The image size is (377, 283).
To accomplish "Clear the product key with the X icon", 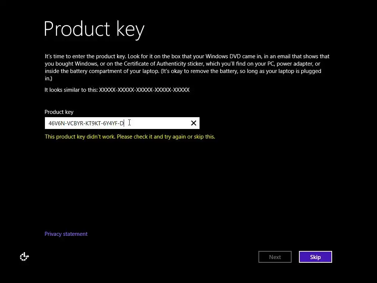I will (194, 123).
